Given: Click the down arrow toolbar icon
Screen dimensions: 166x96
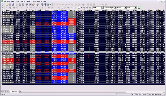Looking at the screenshot, I should click(x=71, y=8).
